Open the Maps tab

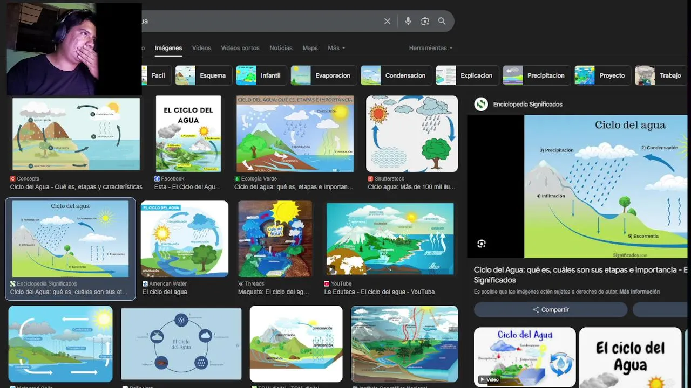point(310,48)
